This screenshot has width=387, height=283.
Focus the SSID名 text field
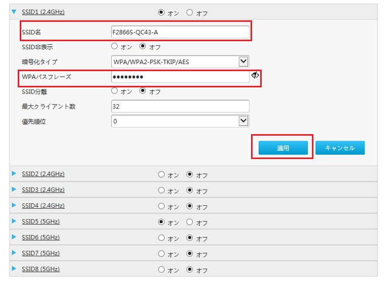click(x=180, y=32)
